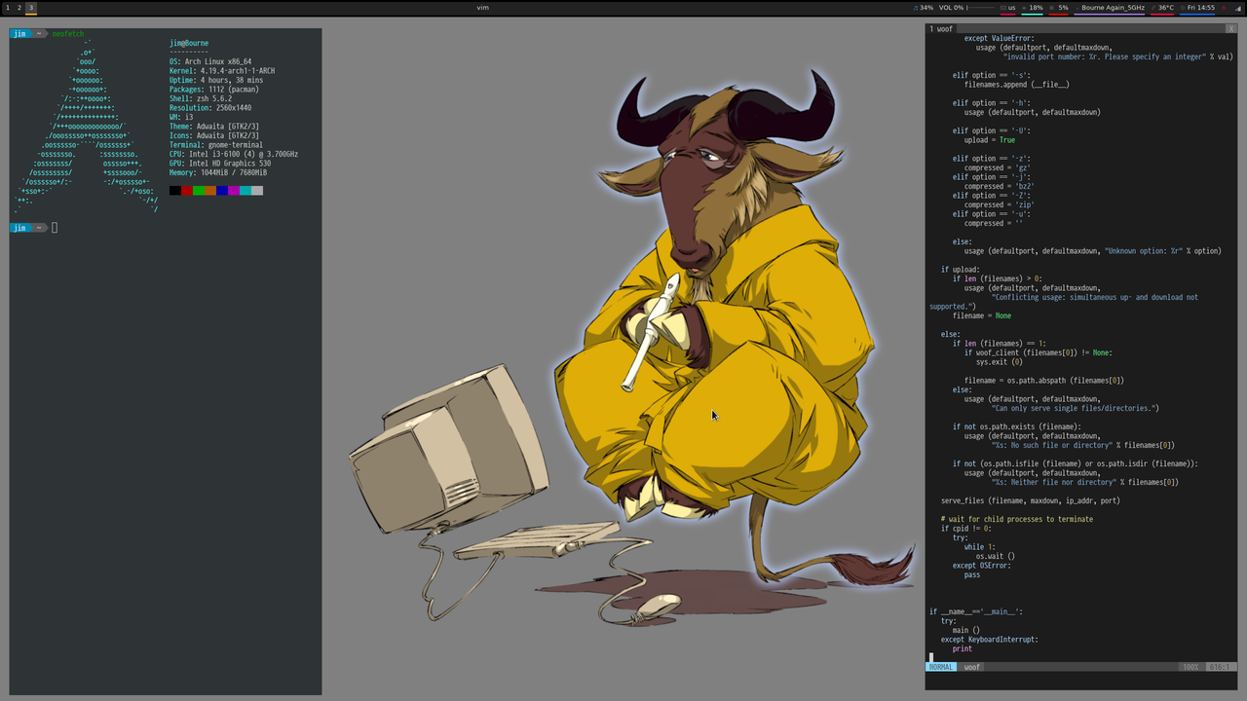Click the 'upload = True' code line
Viewport: 1247px width, 701px height.
click(x=990, y=140)
